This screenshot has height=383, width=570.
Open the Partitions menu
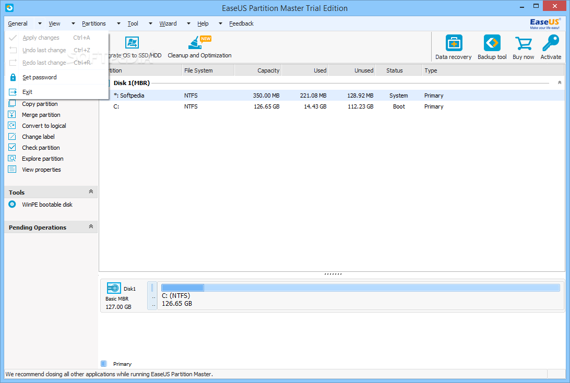[x=94, y=23]
